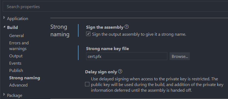Click the Build category label

pos(12,27)
